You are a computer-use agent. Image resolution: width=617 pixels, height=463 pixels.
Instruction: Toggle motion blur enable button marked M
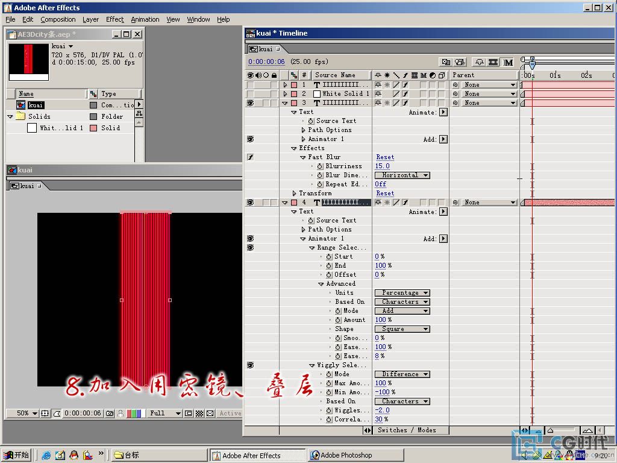pos(509,62)
